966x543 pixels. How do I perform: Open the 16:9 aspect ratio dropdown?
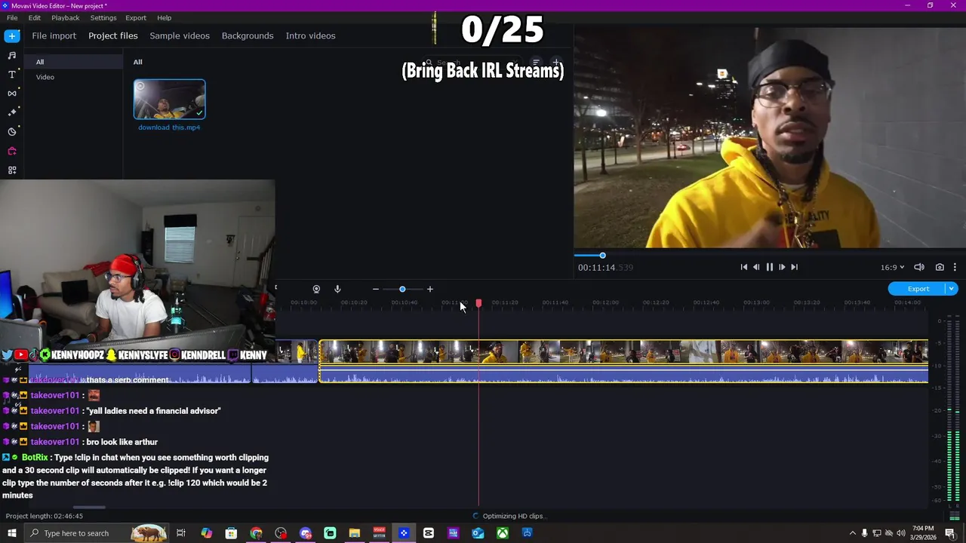892,267
